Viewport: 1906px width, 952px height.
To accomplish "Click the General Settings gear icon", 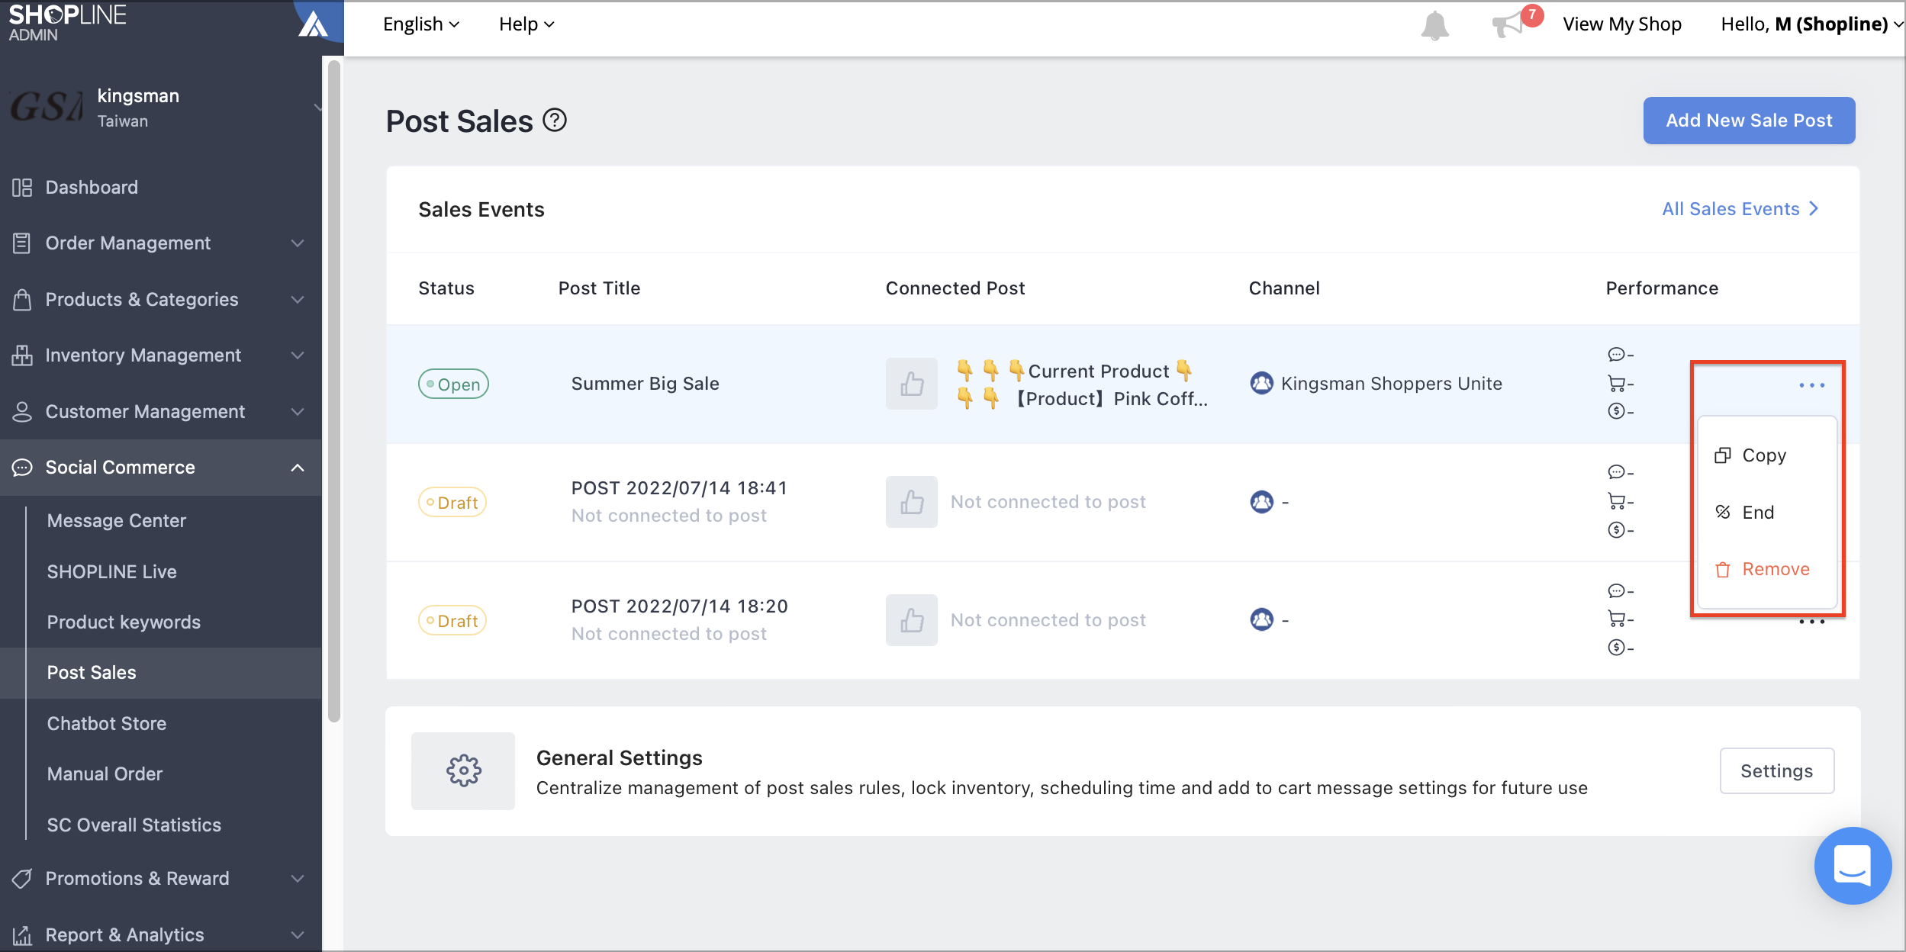I will [x=463, y=771].
